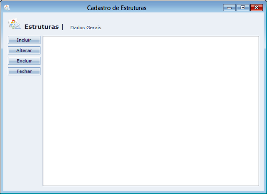Click the Estruturas header icon
Image resolution: width=267 pixels, height=194 pixels.
click(x=14, y=24)
